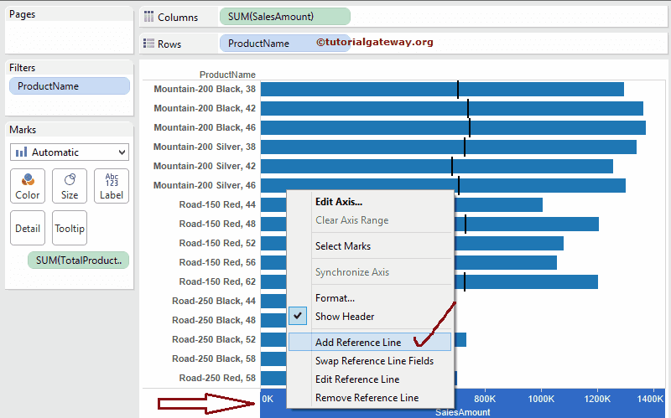
Task: Open the Detail marks card
Action: tap(28, 228)
